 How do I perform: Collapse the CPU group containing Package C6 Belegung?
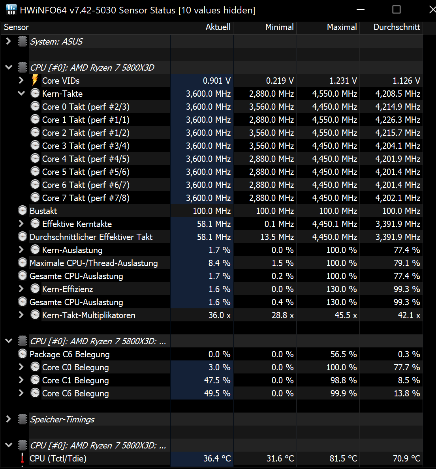coord(9,341)
